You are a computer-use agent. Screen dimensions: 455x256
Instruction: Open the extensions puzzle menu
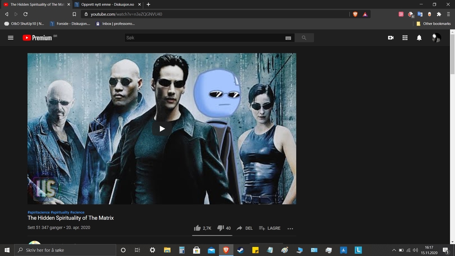439,14
